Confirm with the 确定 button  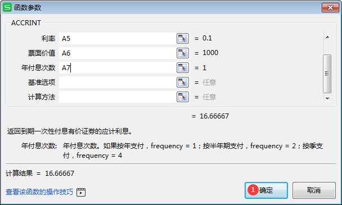point(266,190)
